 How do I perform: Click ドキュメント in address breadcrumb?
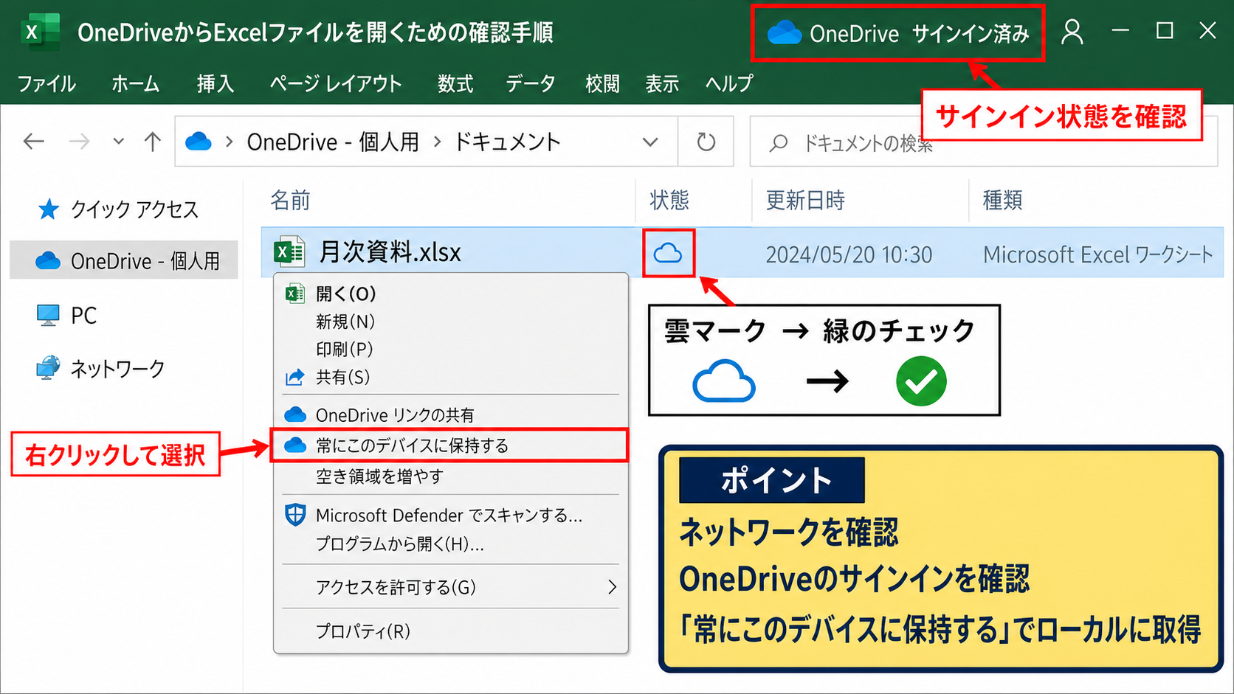click(x=507, y=142)
